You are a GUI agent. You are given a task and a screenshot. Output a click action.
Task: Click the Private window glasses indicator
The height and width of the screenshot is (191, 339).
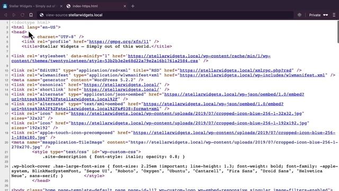click(x=318, y=15)
